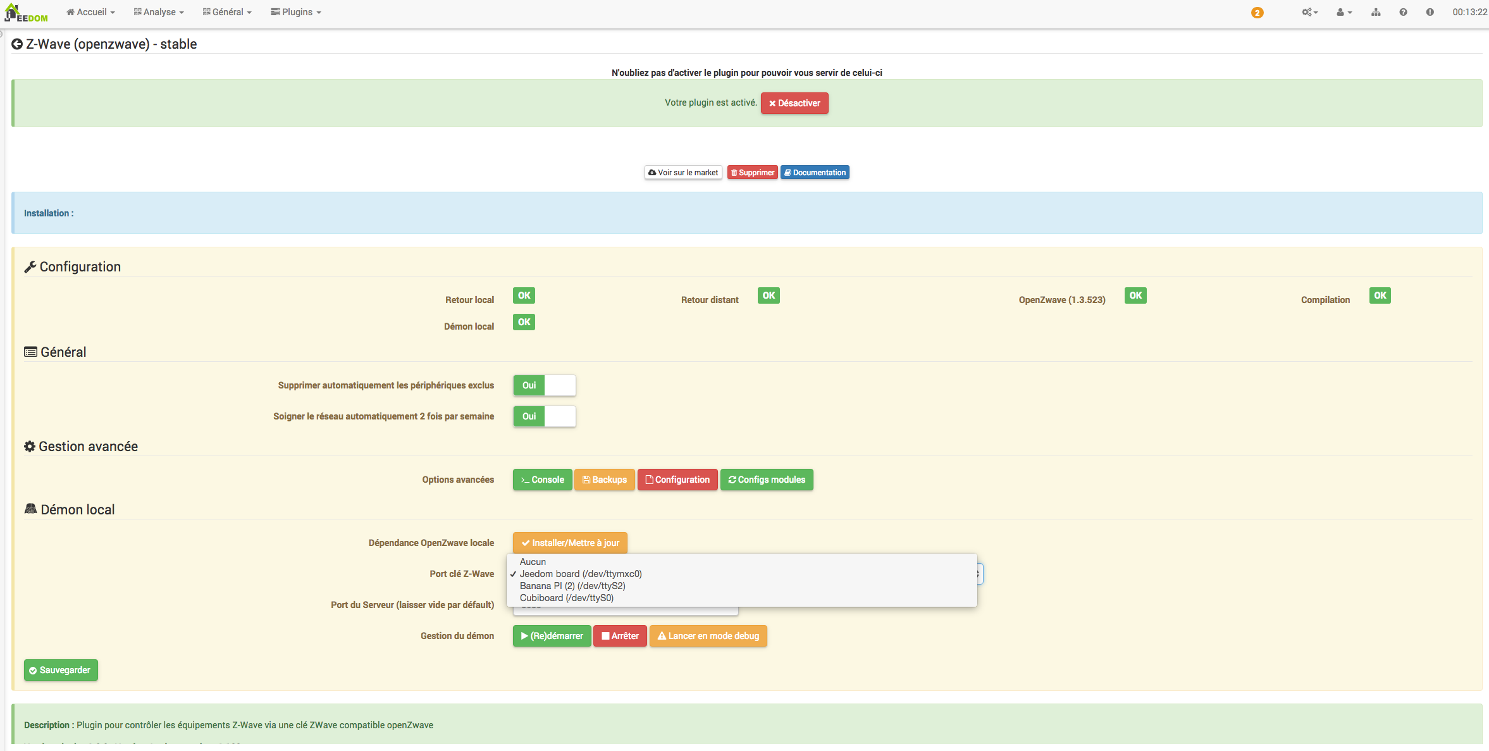Open the Plugins menu
The height and width of the screenshot is (751, 1489).
pyautogui.click(x=296, y=12)
